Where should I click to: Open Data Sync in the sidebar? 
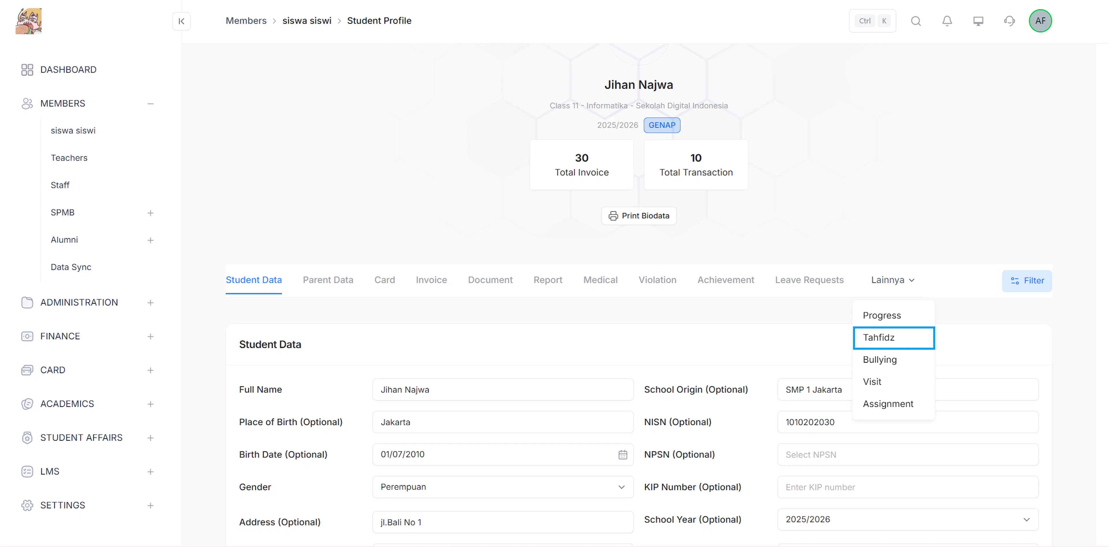pyautogui.click(x=70, y=267)
